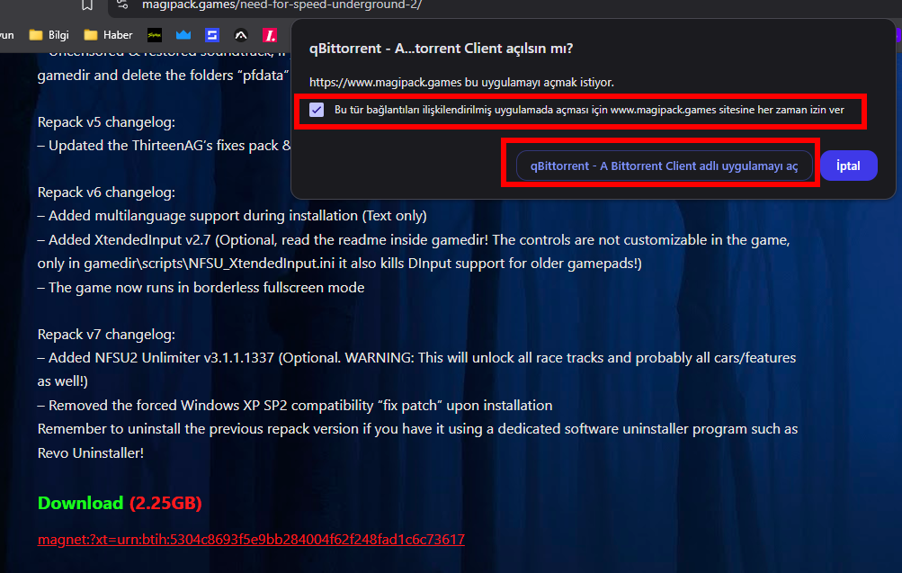Viewport: 902px width, 573px height.
Task: Click the dialog title "qBittorrent - A...torrent Client açılsın mı?"
Action: click(442, 49)
